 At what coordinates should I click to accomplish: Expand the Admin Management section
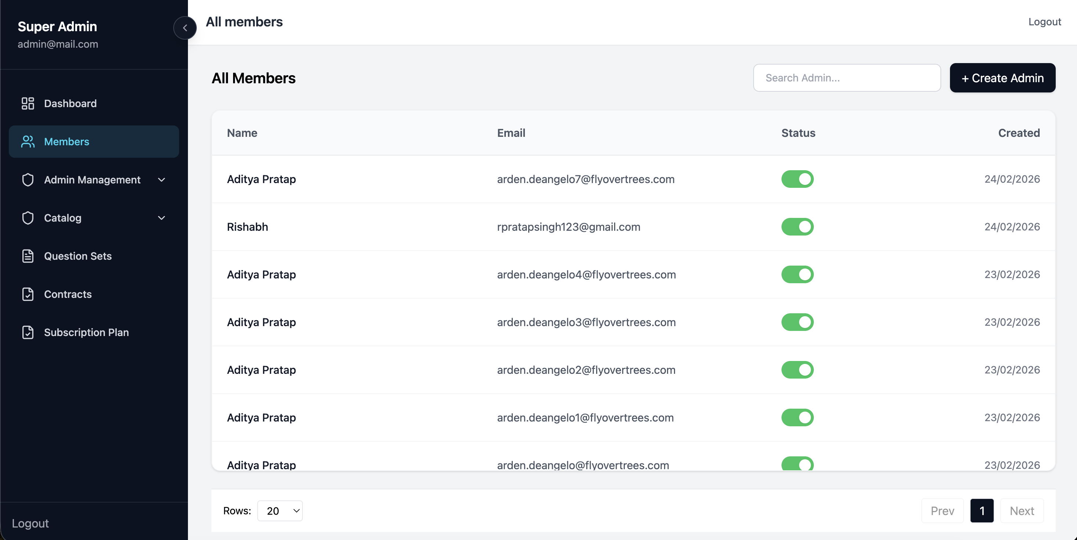162,180
